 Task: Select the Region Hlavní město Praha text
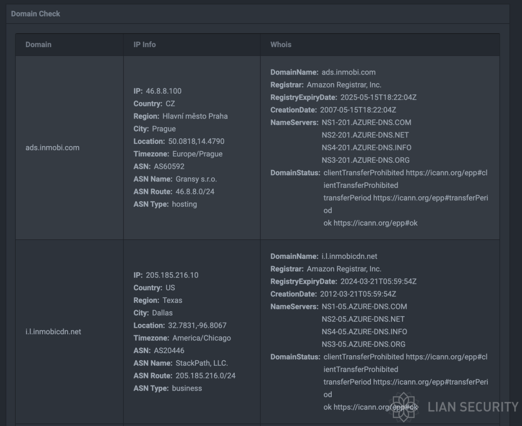tap(195, 116)
